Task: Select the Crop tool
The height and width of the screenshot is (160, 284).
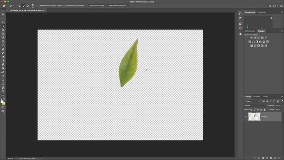Action: point(3,30)
